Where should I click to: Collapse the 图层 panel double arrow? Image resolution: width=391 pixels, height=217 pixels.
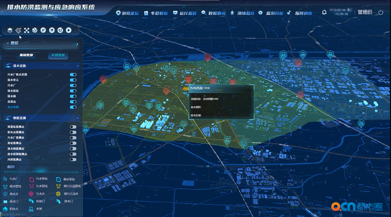[x=8, y=43]
